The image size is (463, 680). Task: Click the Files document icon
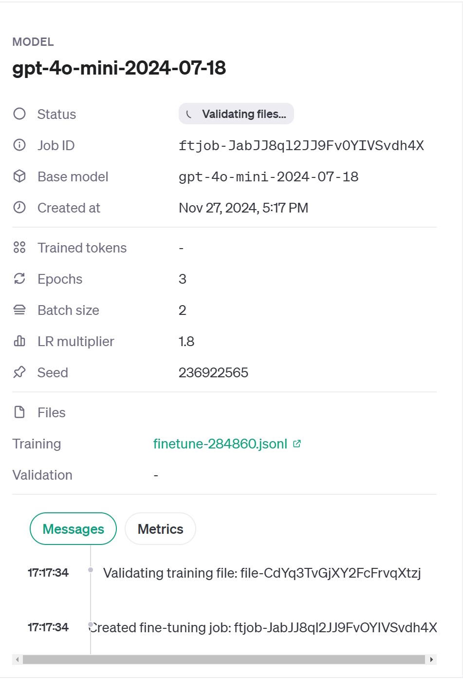click(19, 412)
